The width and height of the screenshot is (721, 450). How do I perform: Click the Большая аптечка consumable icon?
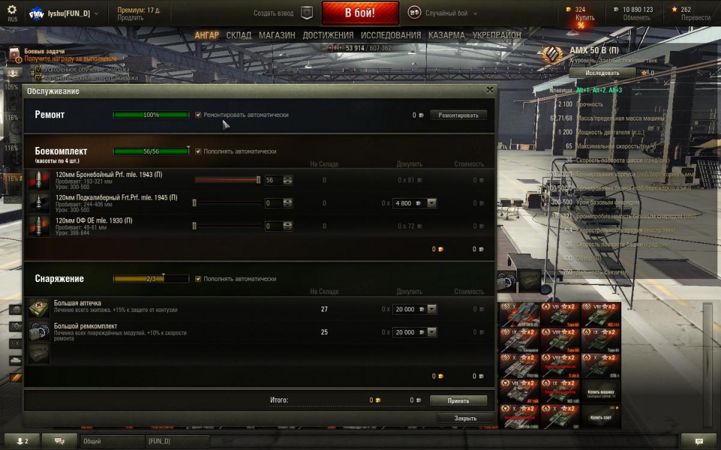(x=38, y=308)
